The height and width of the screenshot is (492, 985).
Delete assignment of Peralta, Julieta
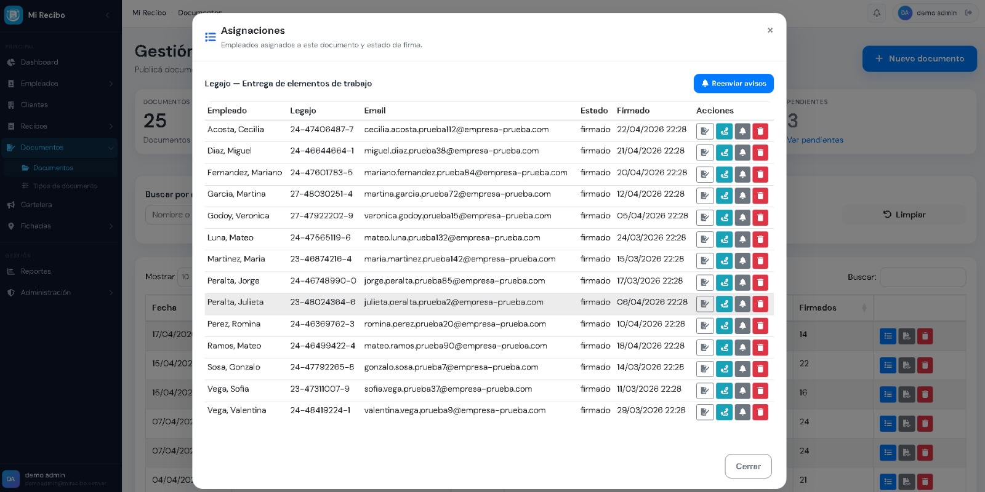(760, 304)
